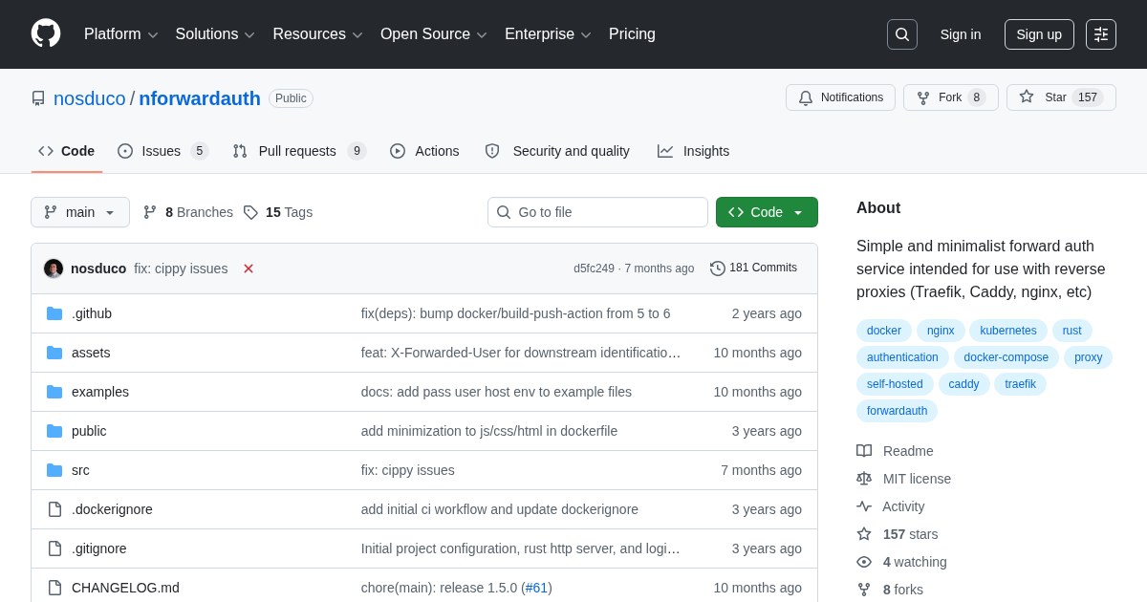Click the assets folder icon
Viewport: 1147px width, 602px height.
tap(54, 353)
